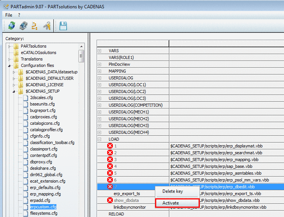Select $CADENAS_DEFAULTUSER folder label
This screenshot has width=284, height=217.
coord(50,78)
